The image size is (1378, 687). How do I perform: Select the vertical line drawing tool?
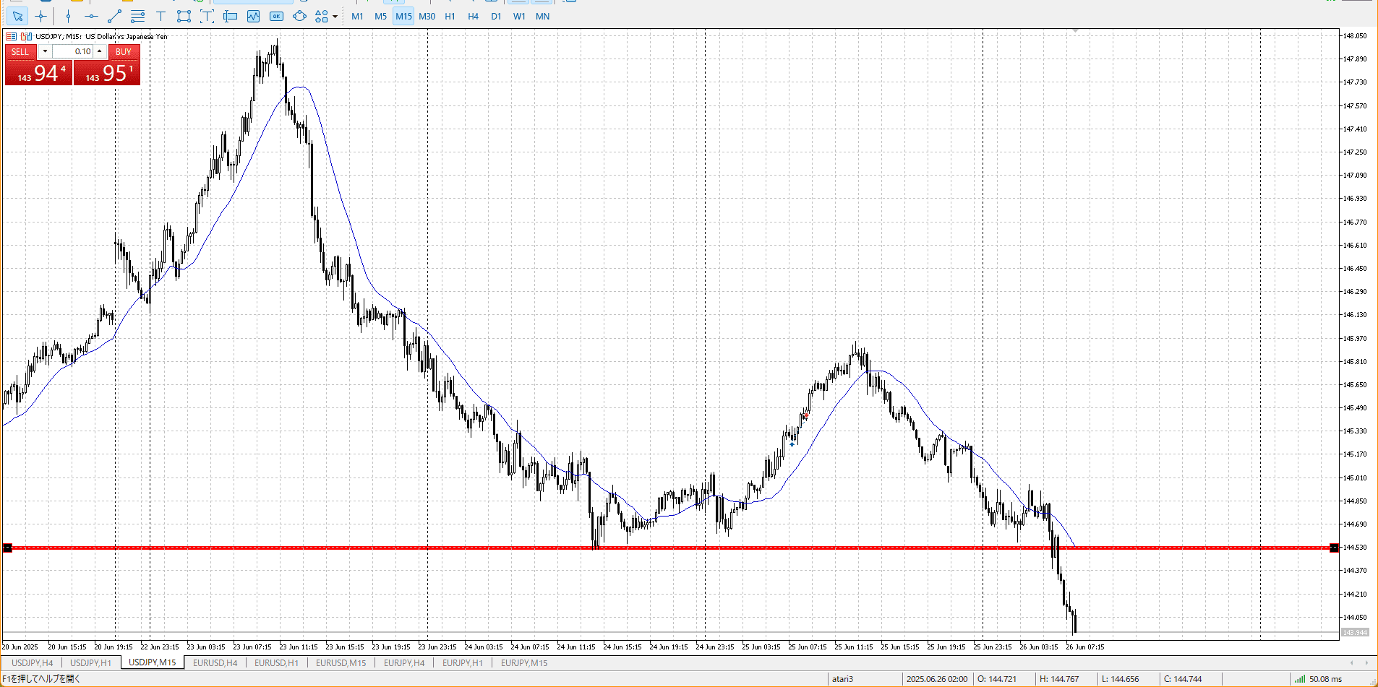click(x=68, y=16)
